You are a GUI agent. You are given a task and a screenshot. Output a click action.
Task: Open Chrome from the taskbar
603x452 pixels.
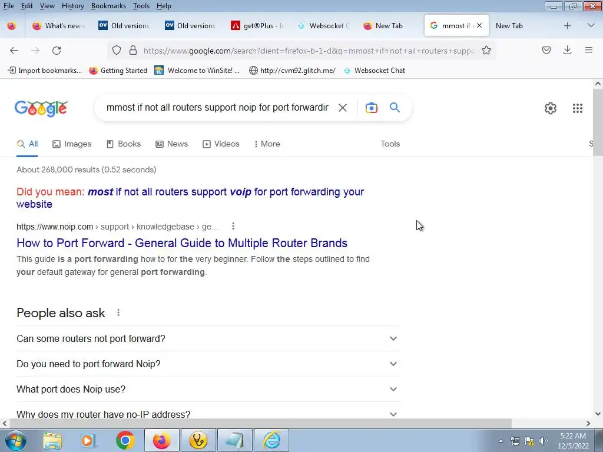[125, 440]
